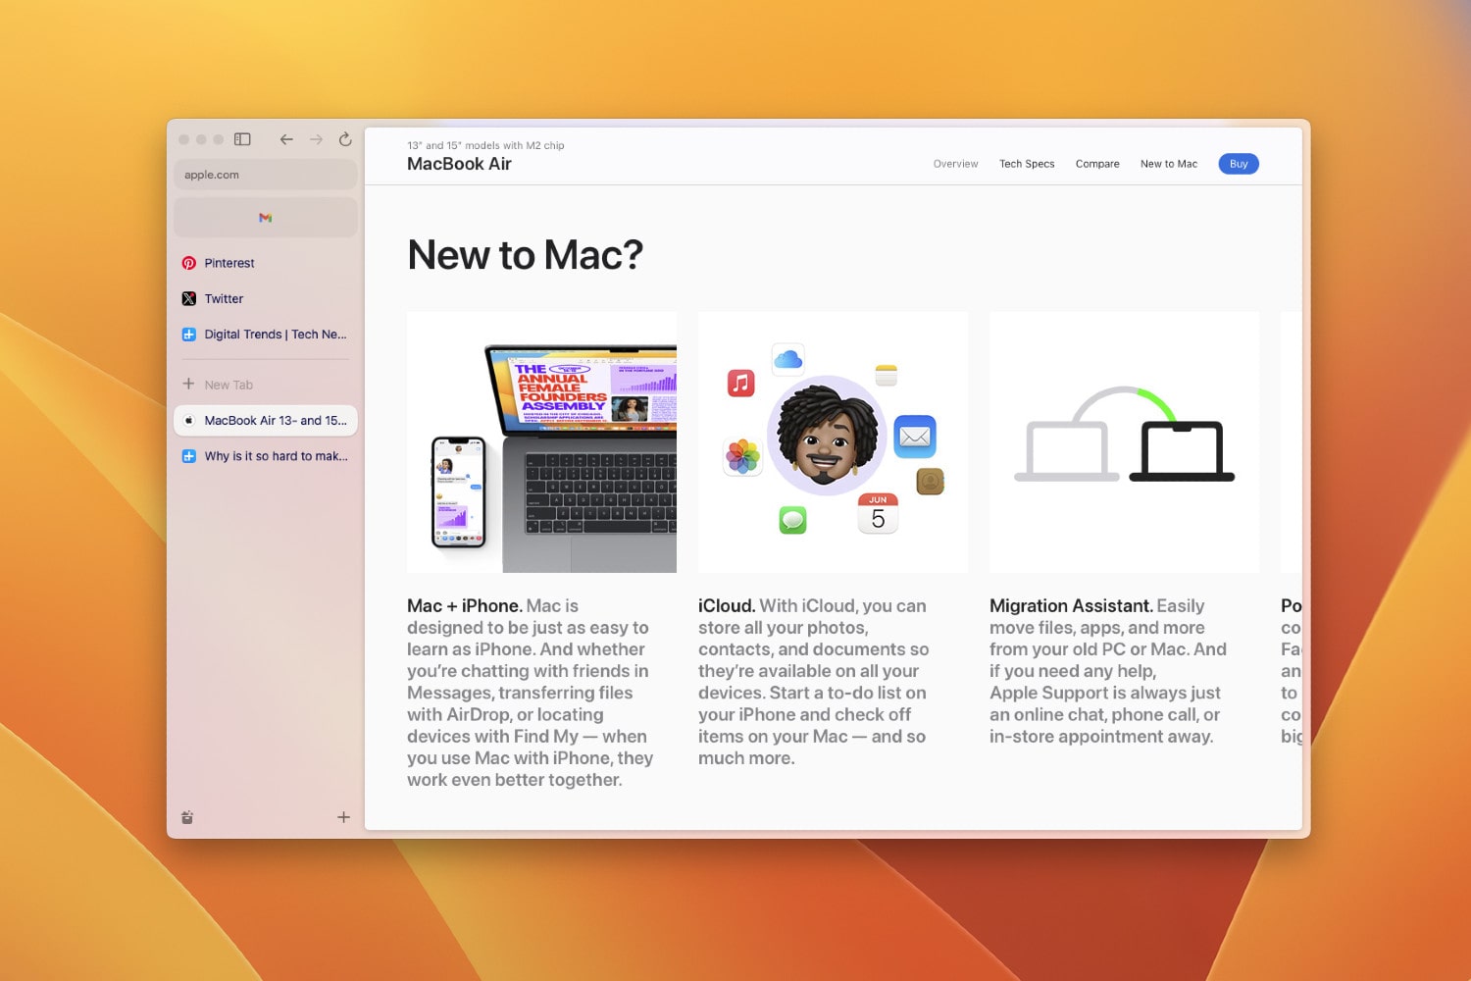Open the archive icon at sidebar bottom
The width and height of the screenshot is (1471, 981).
coord(187,817)
